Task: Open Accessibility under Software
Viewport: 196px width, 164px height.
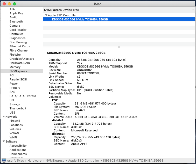Action: (18, 146)
